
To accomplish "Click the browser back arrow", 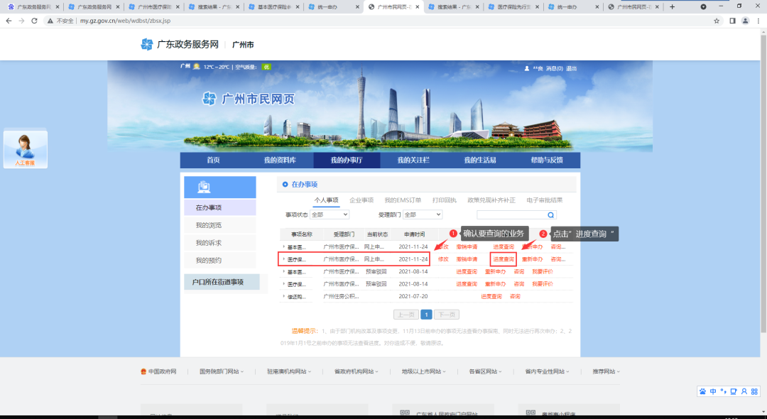I will pos(9,21).
